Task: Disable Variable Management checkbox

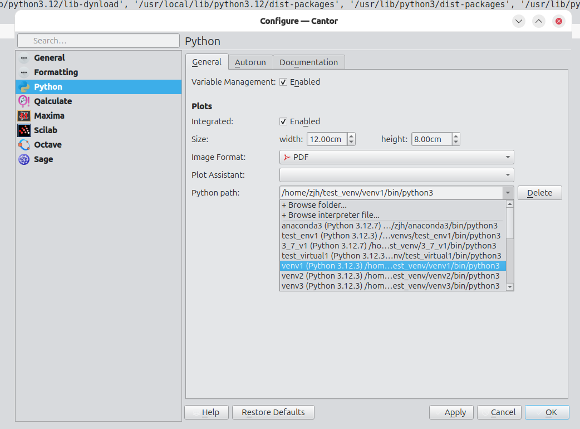Action: pos(283,82)
